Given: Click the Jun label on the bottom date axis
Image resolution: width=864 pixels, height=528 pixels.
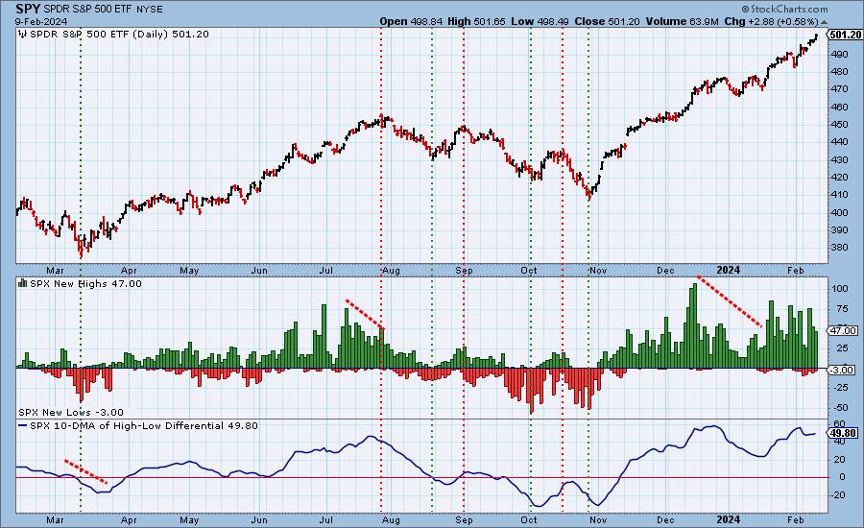Looking at the screenshot, I should pos(259,519).
